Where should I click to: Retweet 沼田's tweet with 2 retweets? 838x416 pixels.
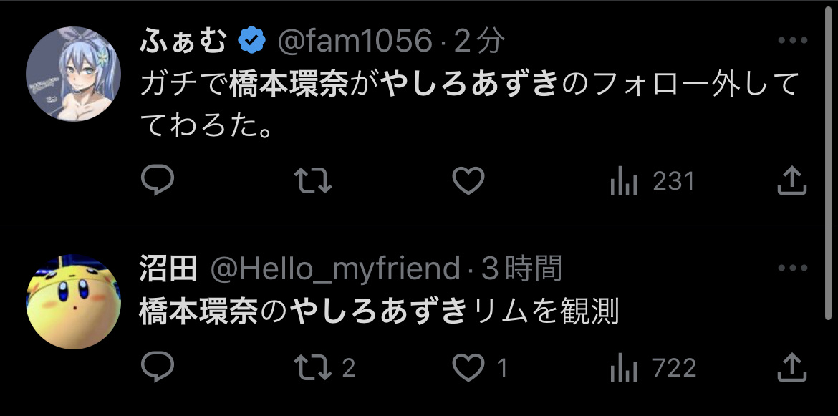[325, 368]
